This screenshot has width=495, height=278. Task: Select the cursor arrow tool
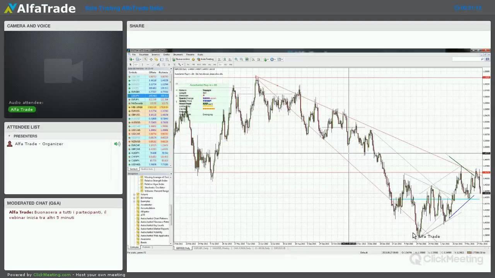coord(130,64)
